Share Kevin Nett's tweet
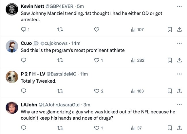This screenshot has height=134, width=187. coord(179,30)
